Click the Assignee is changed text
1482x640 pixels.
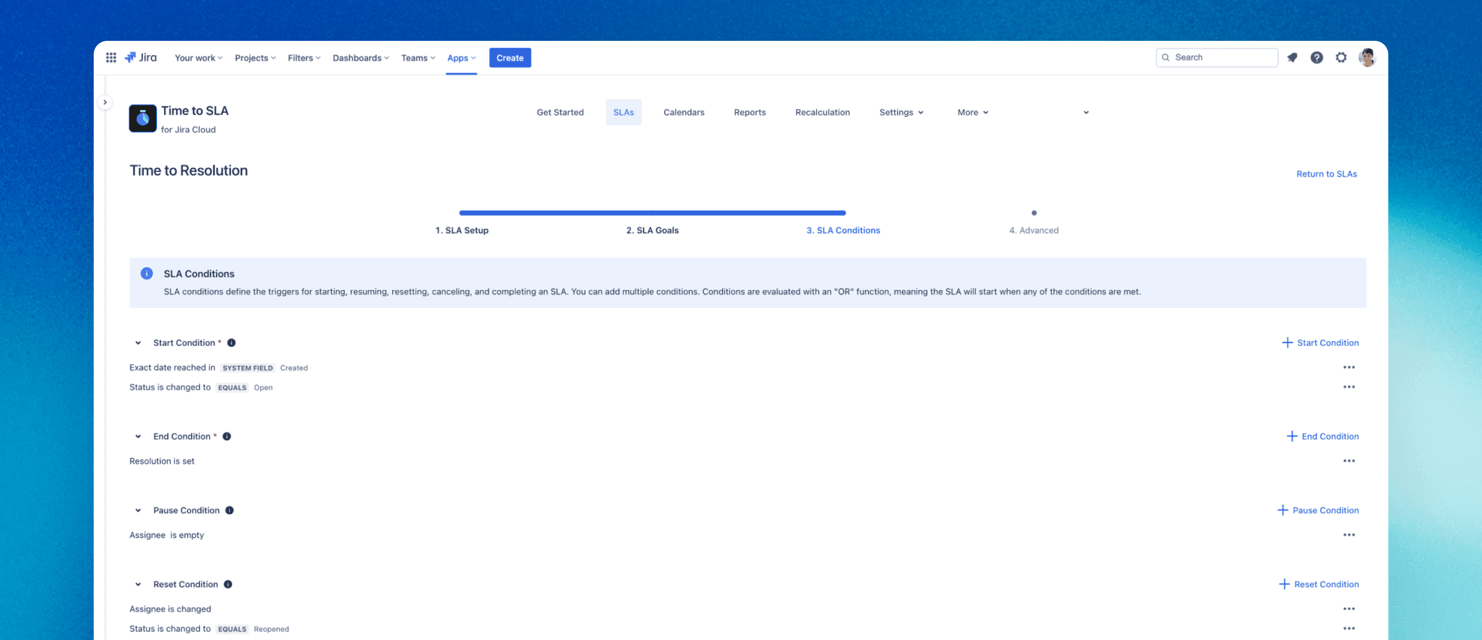170,609
